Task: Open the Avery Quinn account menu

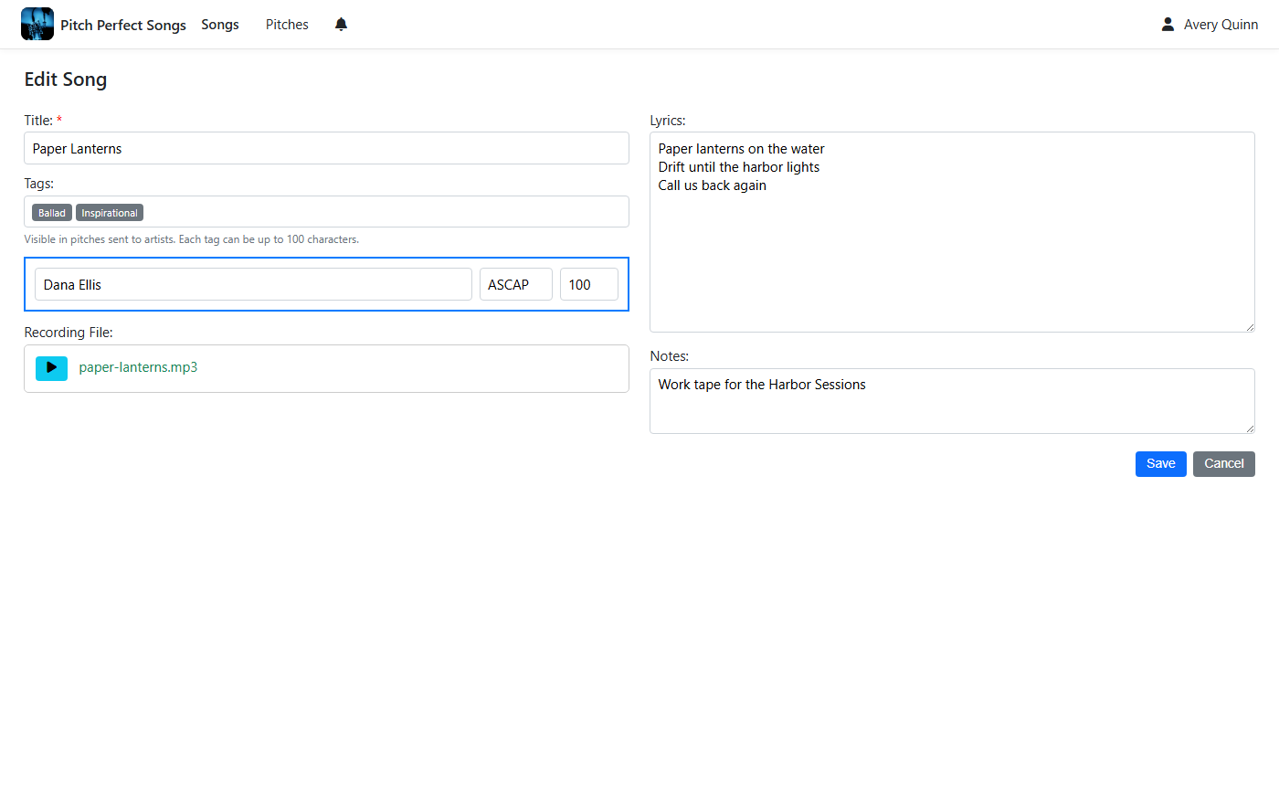Action: point(1221,25)
